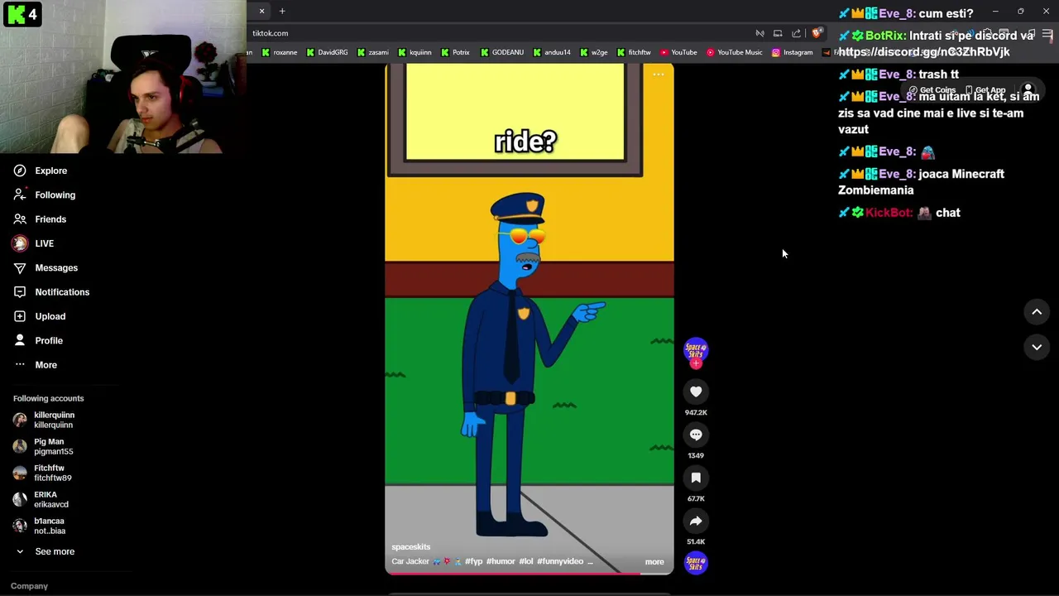Viewport: 1059px width, 596px height.
Task: Open spaceskits username on video
Action: [410, 547]
